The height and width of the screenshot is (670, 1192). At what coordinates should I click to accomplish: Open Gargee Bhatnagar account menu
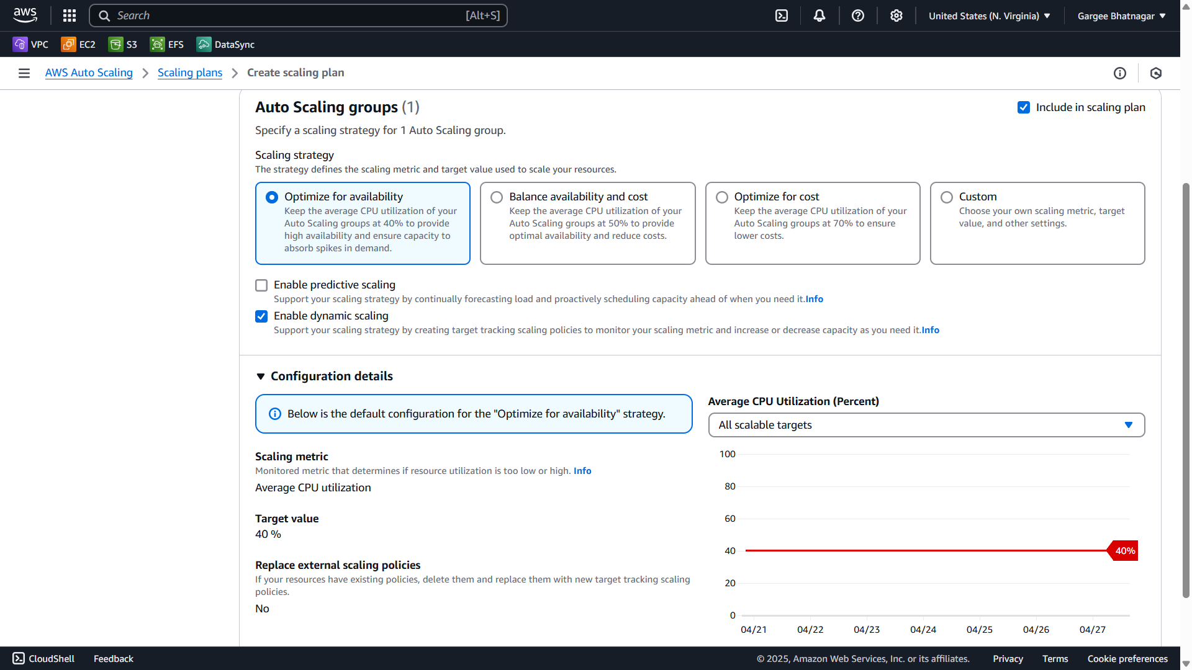point(1121,16)
